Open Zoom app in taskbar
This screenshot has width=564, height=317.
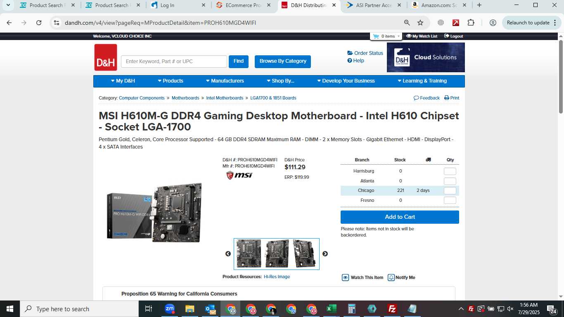[170, 309]
